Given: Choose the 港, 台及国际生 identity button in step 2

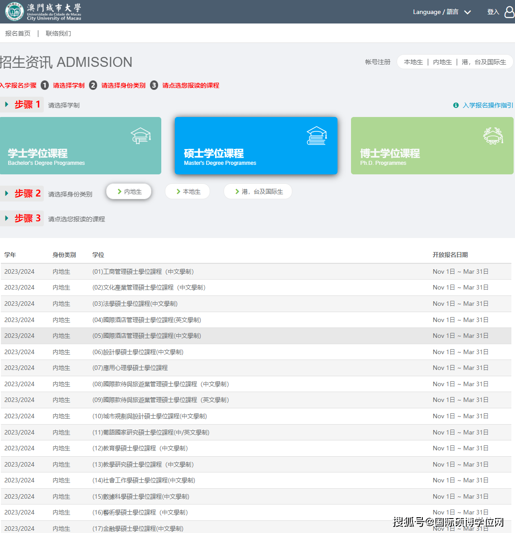Looking at the screenshot, I should click(258, 192).
